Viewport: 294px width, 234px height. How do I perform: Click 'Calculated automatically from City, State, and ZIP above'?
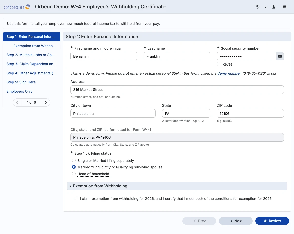(x=109, y=145)
